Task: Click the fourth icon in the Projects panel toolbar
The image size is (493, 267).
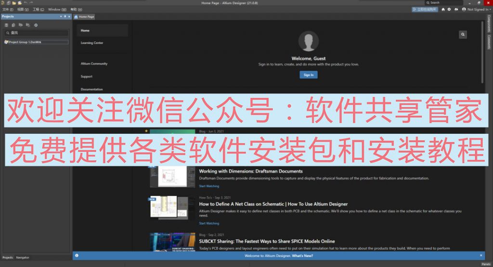Action: (27, 25)
